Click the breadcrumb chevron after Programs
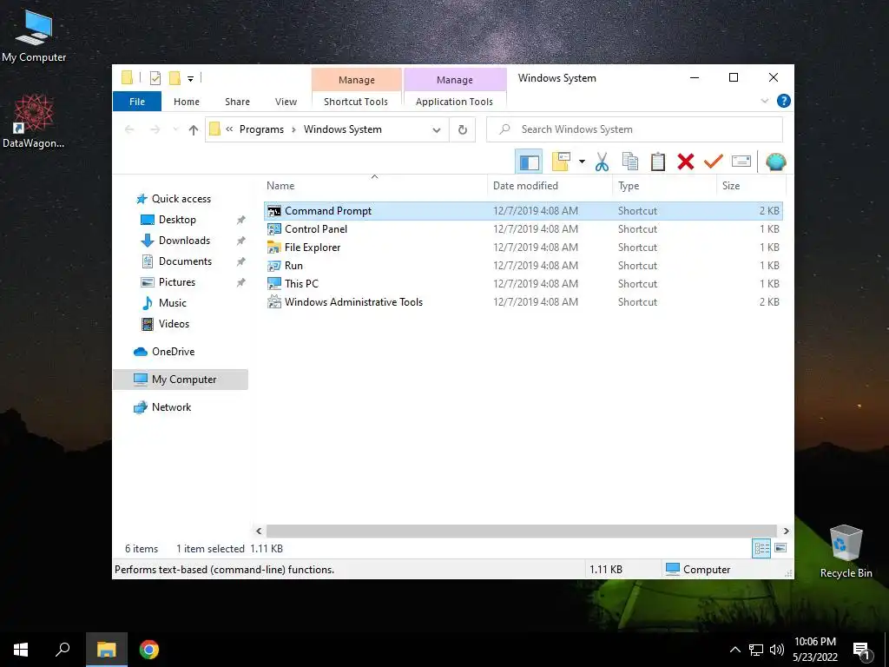The image size is (889, 667). pos(293,130)
